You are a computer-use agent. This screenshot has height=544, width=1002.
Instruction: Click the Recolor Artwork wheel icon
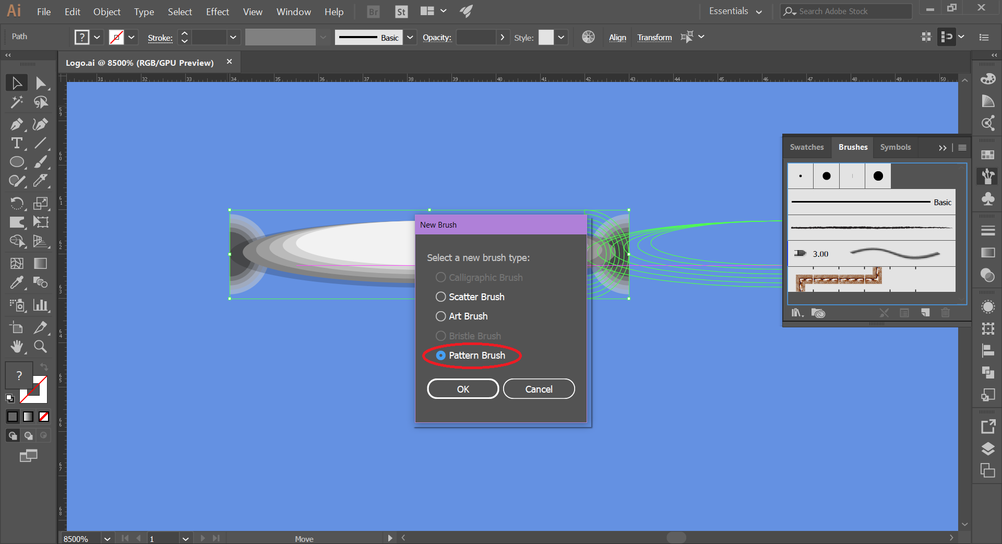click(x=588, y=37)
